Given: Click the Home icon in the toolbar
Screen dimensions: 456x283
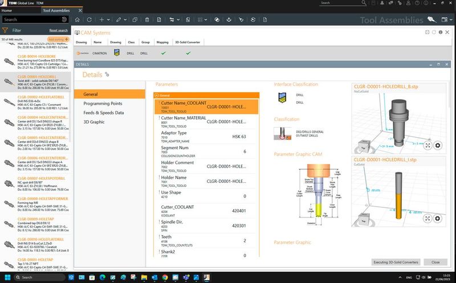Looking at the screenshot, I should coord(78,20).
